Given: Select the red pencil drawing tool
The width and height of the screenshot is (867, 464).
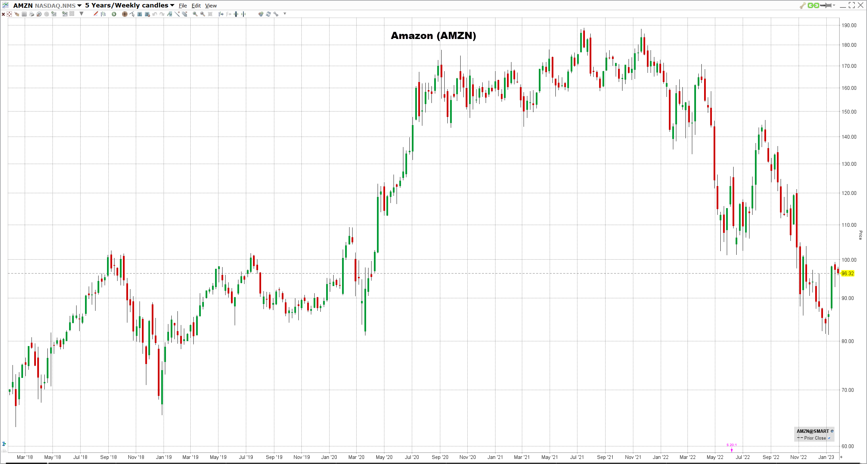Looking at the screenshot, I should [x=96, y=14].
